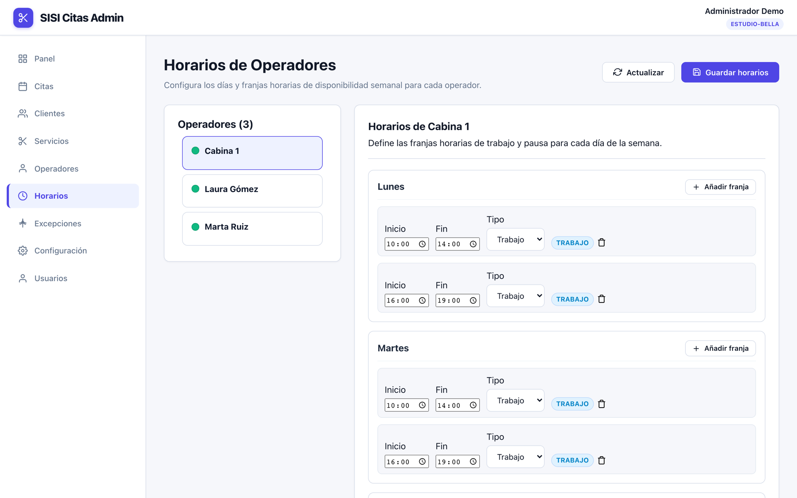The height and width of the screenshot is (498, 797).
Task: Click TRABAJO badge on Martes 16:00 slot
Action: (x=572, y=461)
